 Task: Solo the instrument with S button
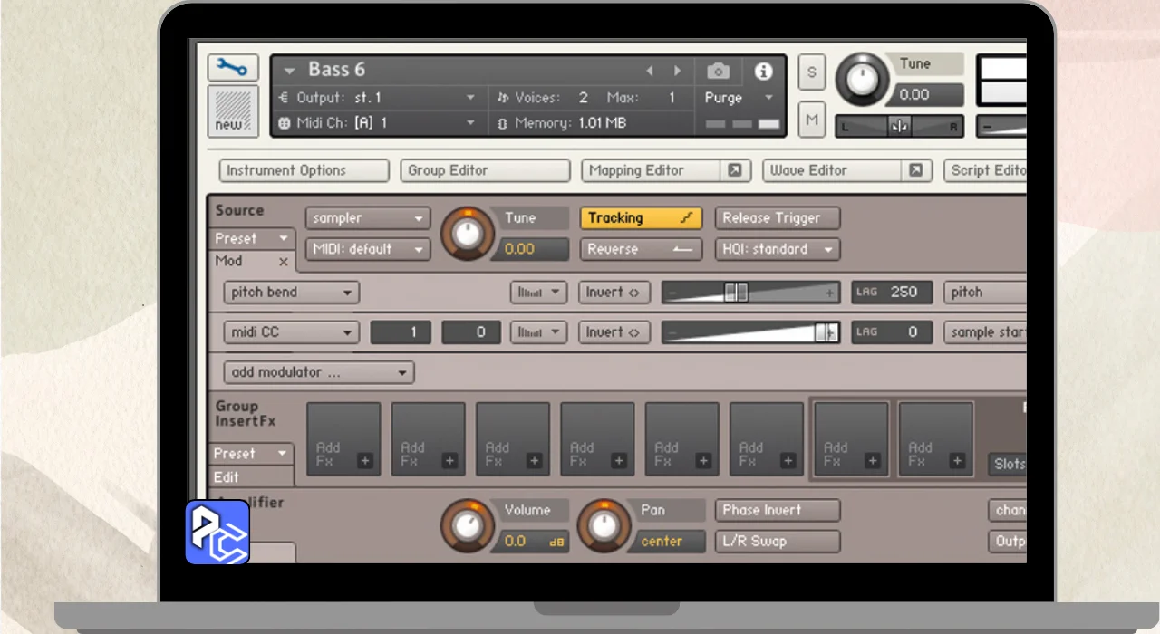(x=811, y=72)
